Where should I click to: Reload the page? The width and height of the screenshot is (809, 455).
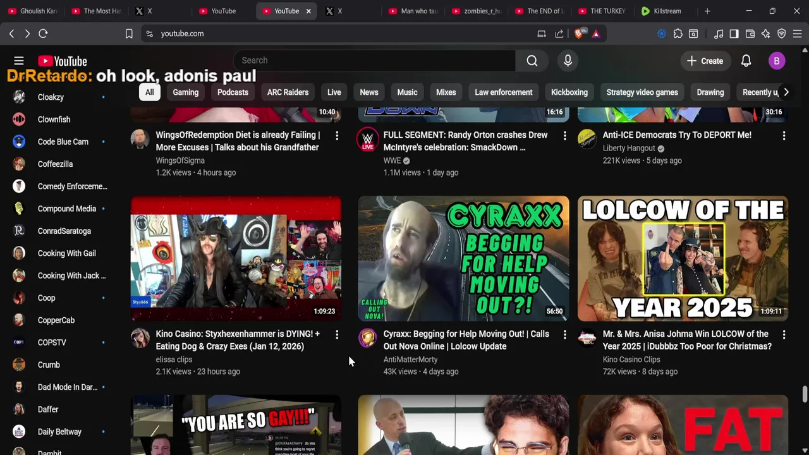pyautogui.click(x=43, y=33)
